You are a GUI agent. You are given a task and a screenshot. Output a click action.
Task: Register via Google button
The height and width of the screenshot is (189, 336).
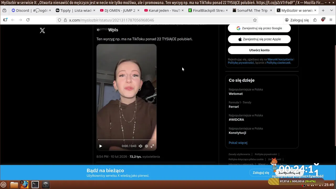(x=259, y=28)
